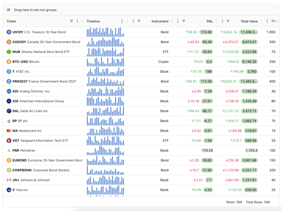
Task: Click the DAL Delta Air Lines timeline sparkline
Action: [105, 111]
